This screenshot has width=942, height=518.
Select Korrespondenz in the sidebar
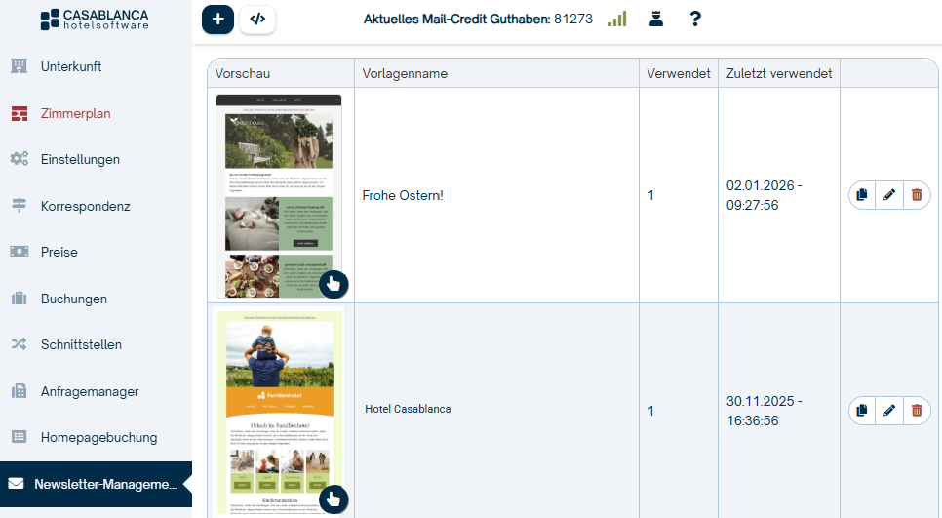85,206
